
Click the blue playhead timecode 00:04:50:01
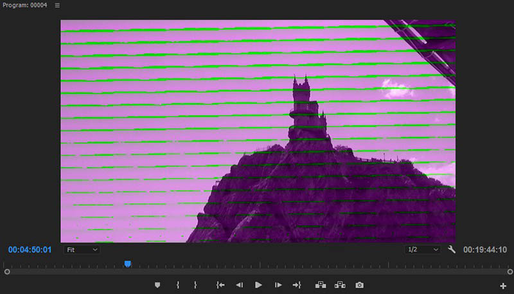click(x=30, y=250)
